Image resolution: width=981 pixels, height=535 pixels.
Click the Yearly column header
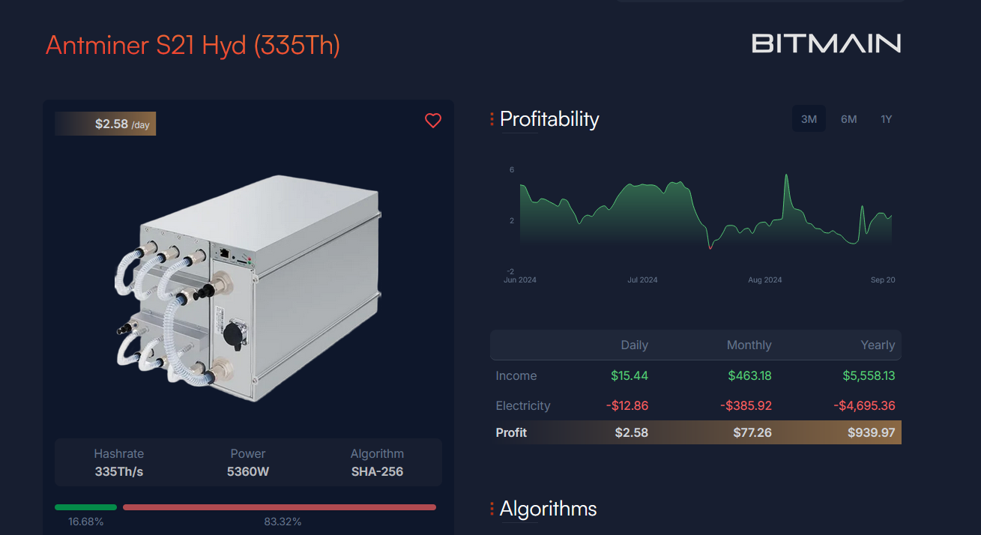(878, 345)
